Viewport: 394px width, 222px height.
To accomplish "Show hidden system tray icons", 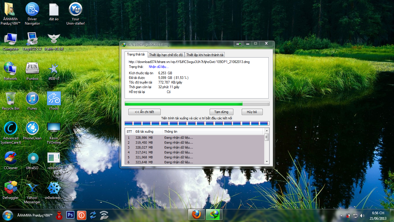I will tap(342, 216).
